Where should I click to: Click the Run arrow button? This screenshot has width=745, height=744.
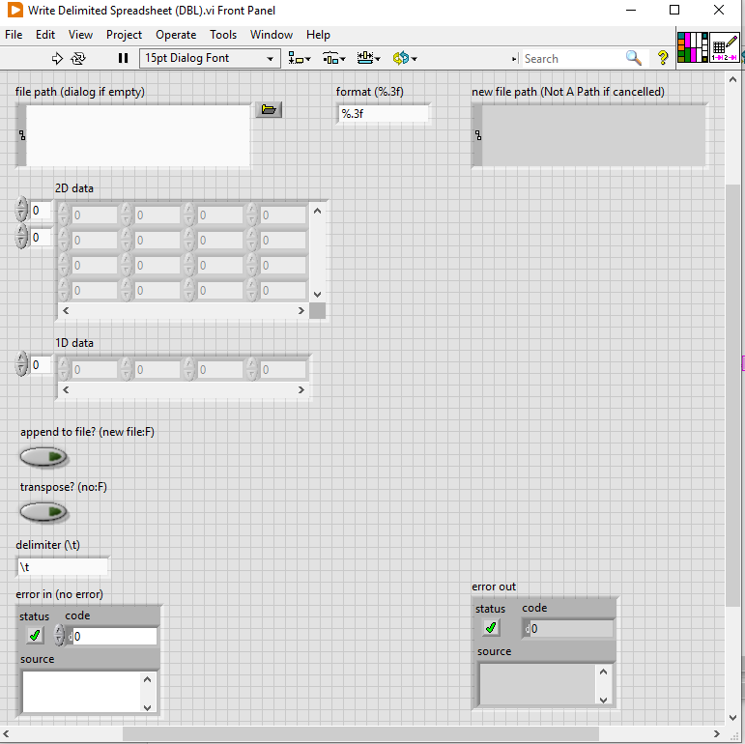[x=57, y=58]
